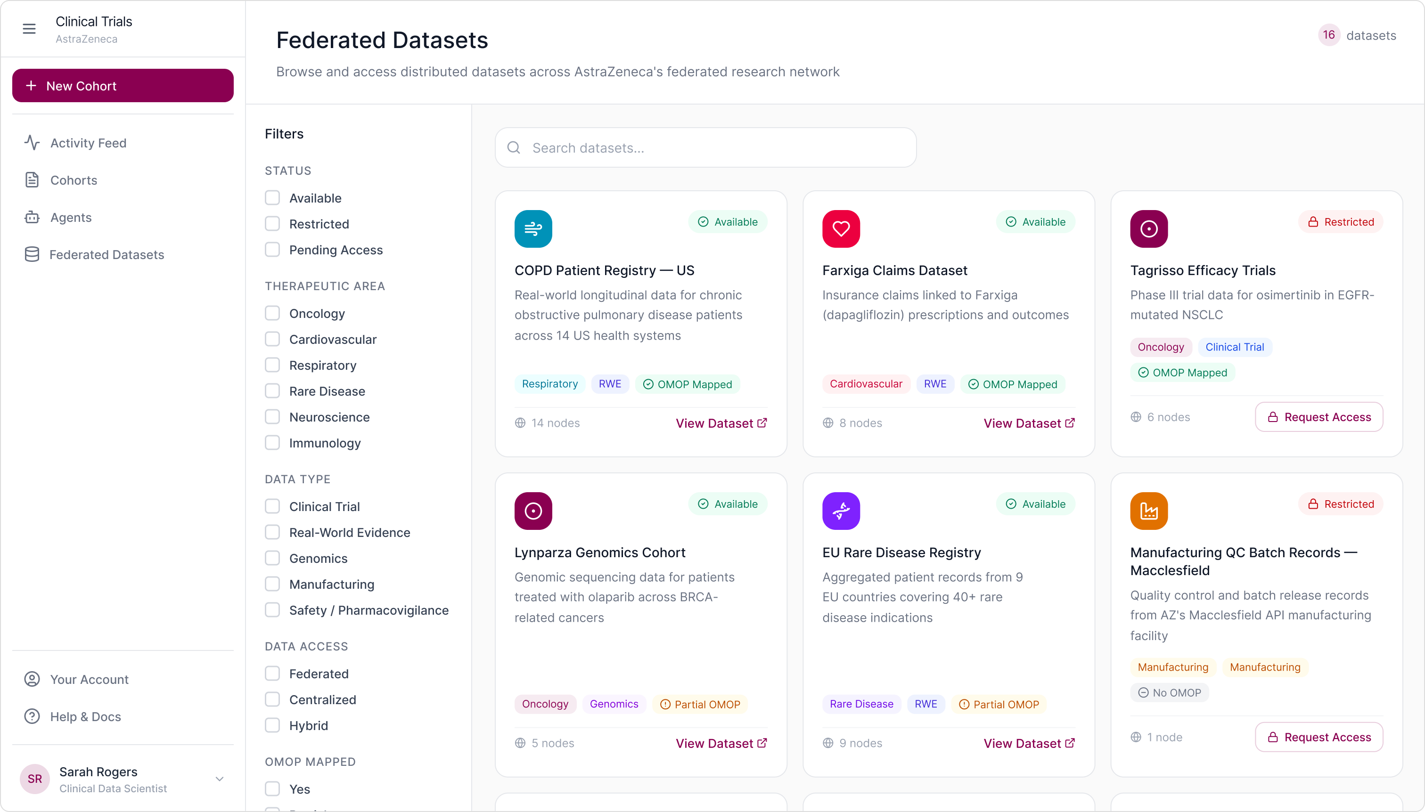Toggle the Manufacturing data type checkbox
1425x812 pixels.
272,585
